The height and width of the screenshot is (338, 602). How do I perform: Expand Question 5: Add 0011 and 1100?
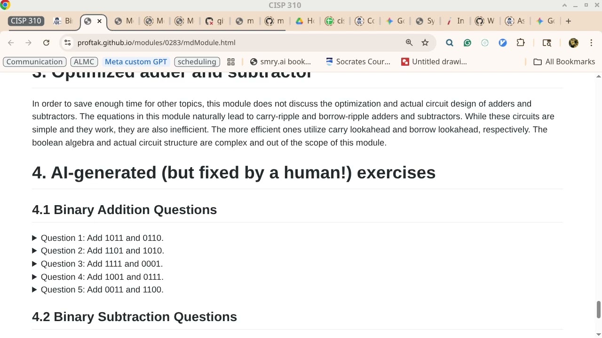coord(98,290)
